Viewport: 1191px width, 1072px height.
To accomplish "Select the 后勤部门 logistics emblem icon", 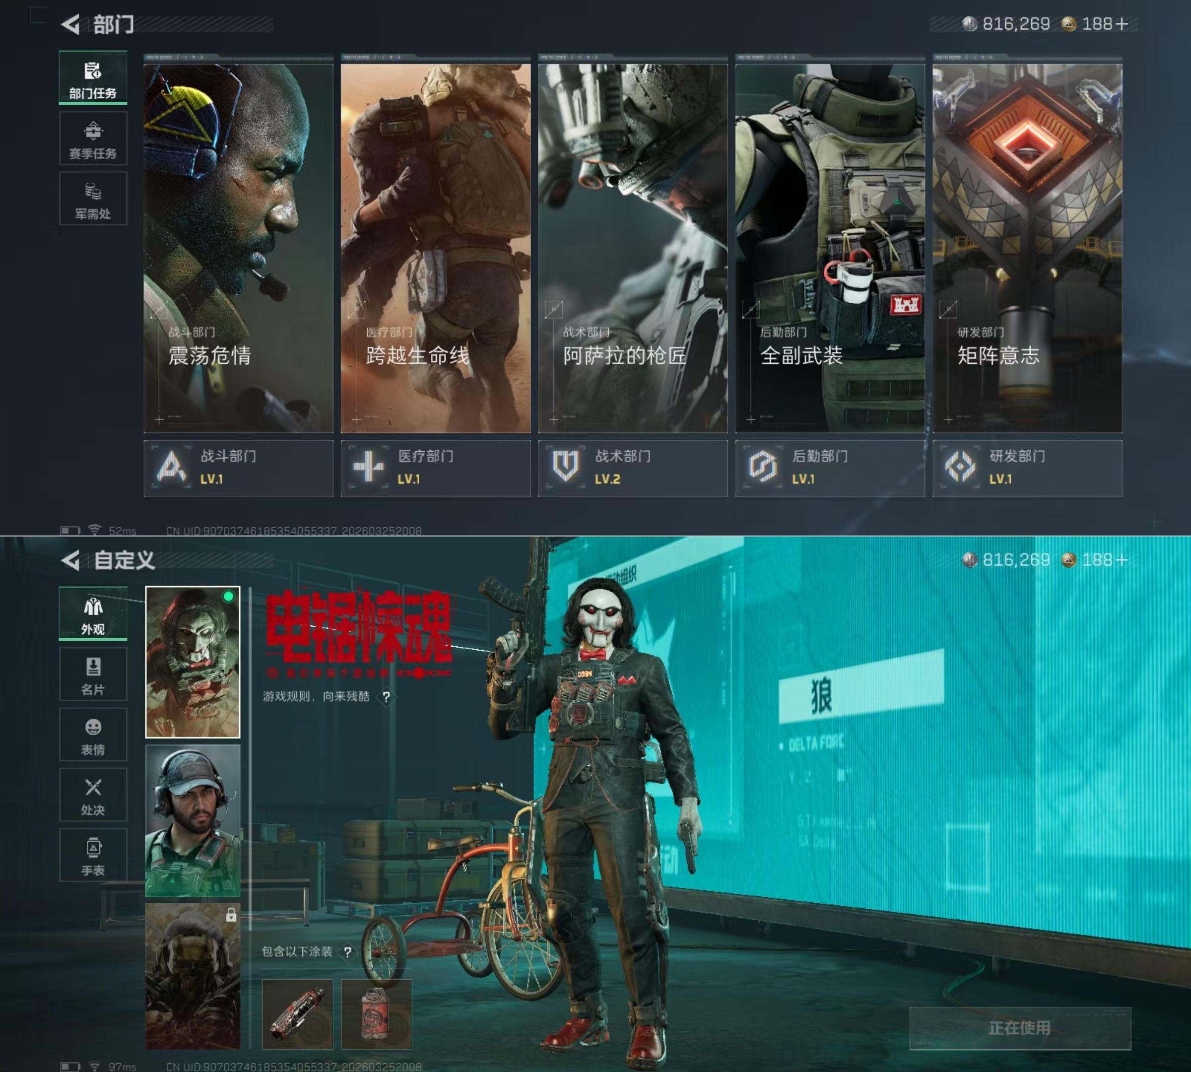I will tap(763, 467).
